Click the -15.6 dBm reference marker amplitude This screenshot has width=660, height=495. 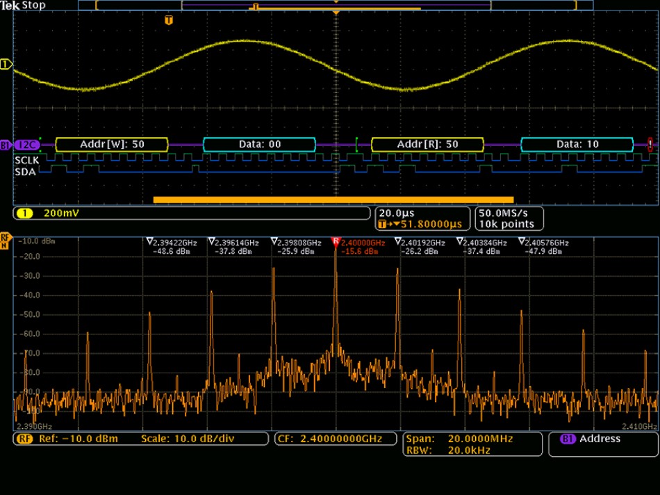pos(359,252)
